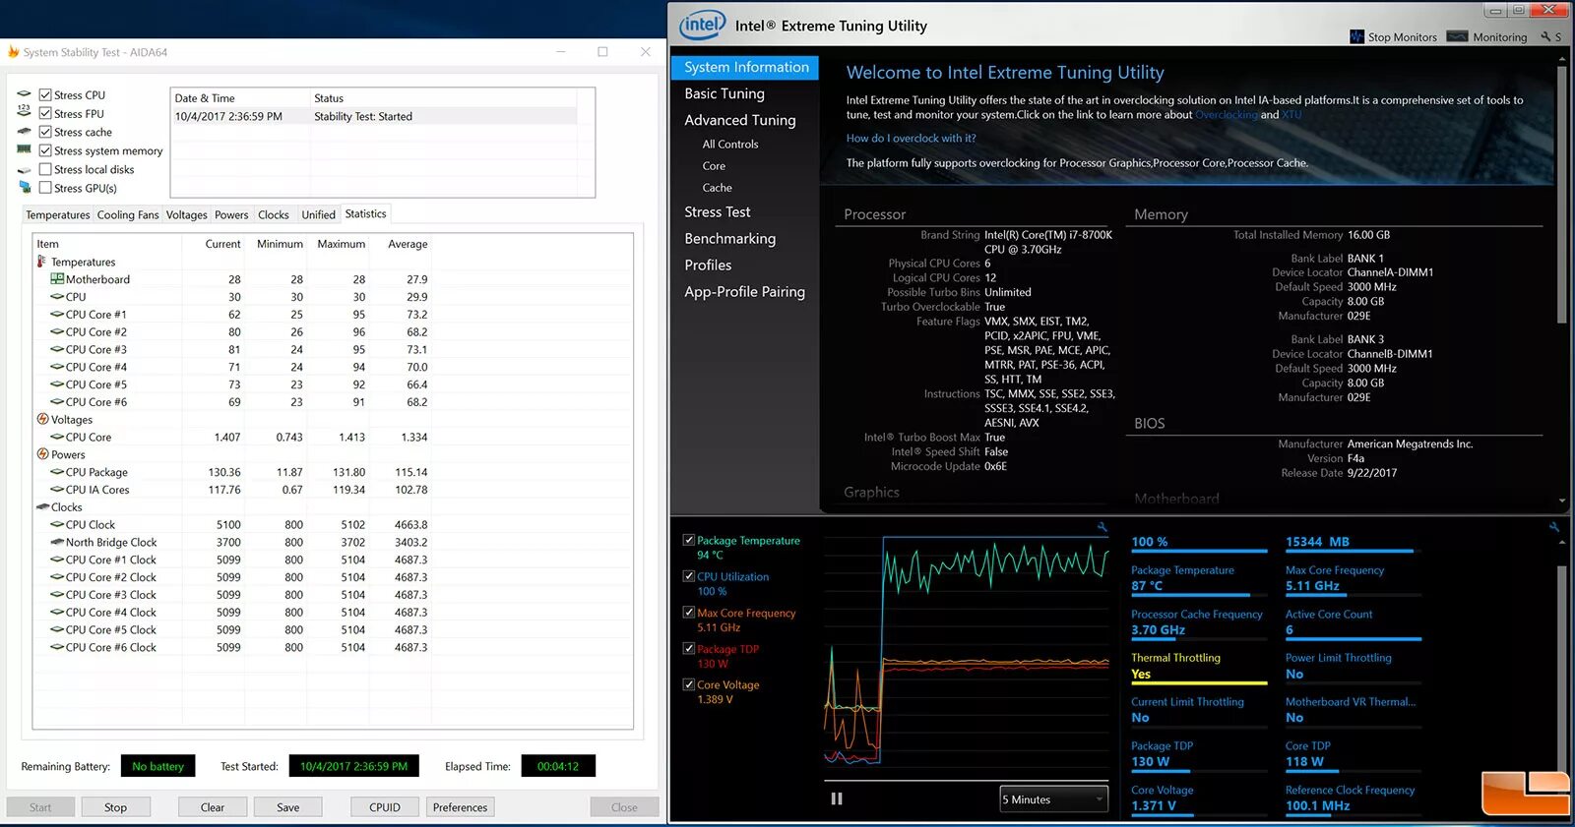
Task: Switch to the Unified tab in AIDA64
Action: coord(318,214)
